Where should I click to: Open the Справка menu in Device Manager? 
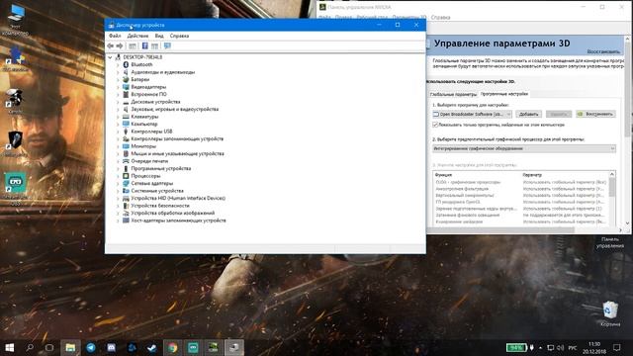pyautogui.click(x=179, y=36)
